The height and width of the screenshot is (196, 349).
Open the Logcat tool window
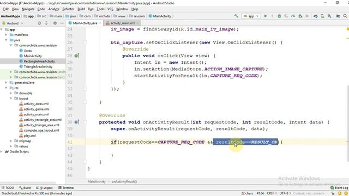(x=45, y=188)
